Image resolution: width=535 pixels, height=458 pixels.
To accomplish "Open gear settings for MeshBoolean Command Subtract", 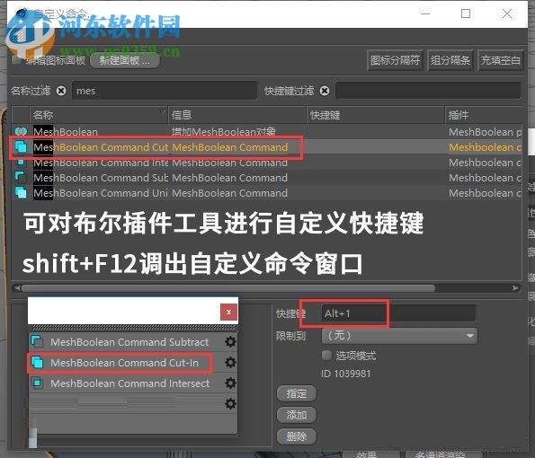I will (x=230, y=341).
